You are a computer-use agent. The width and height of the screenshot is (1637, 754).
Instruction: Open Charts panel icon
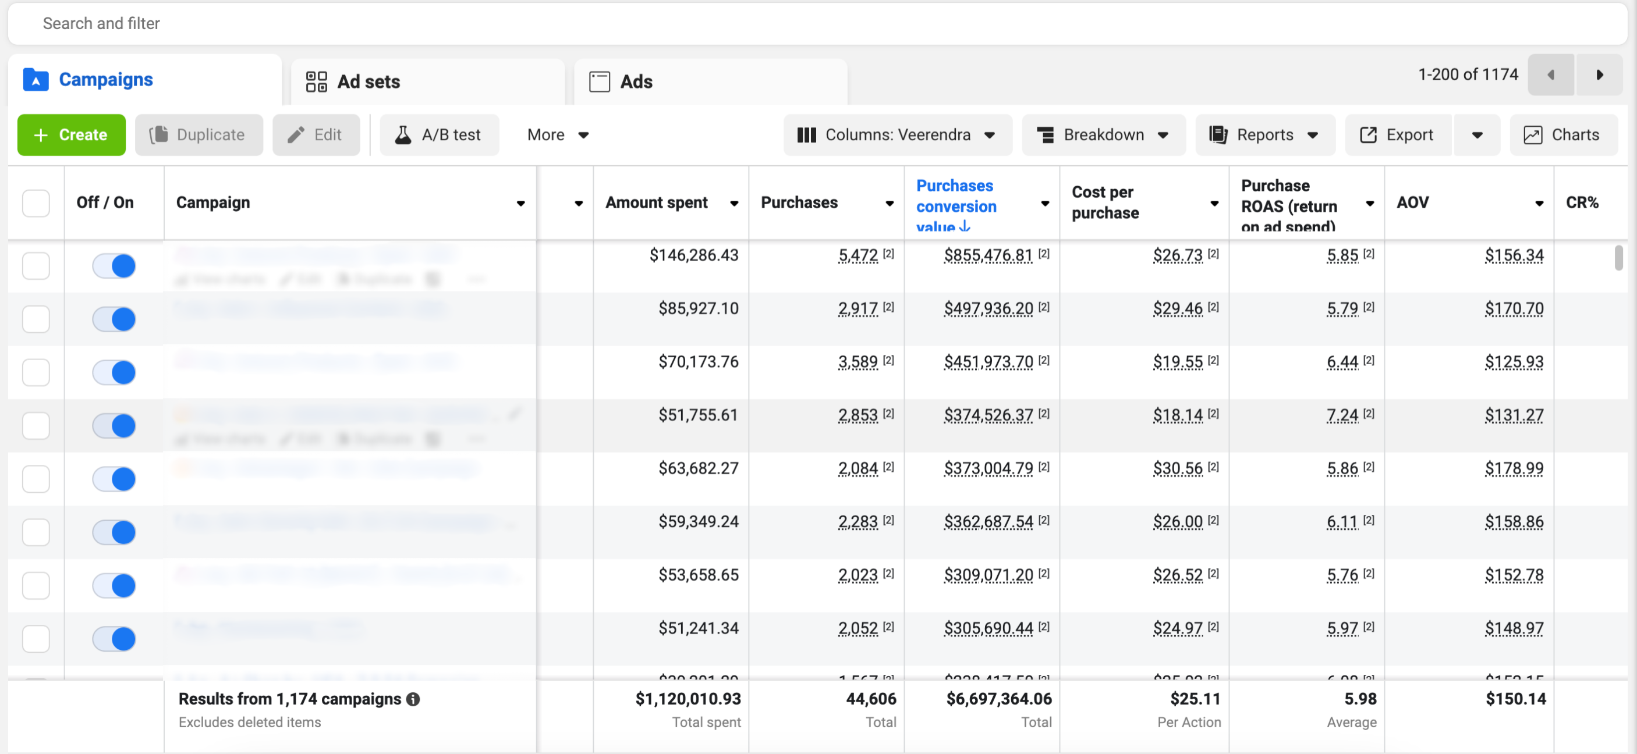point(1563,134)
